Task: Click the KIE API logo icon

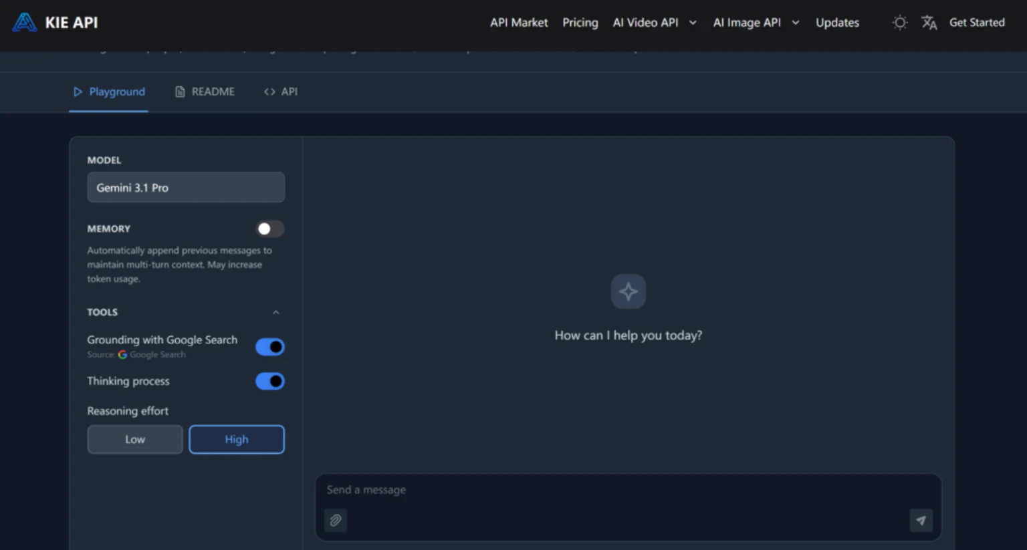Action: (25, 22)
